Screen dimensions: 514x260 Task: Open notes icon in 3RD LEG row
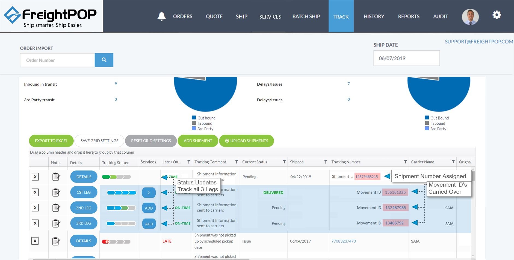tap(56, 223)
